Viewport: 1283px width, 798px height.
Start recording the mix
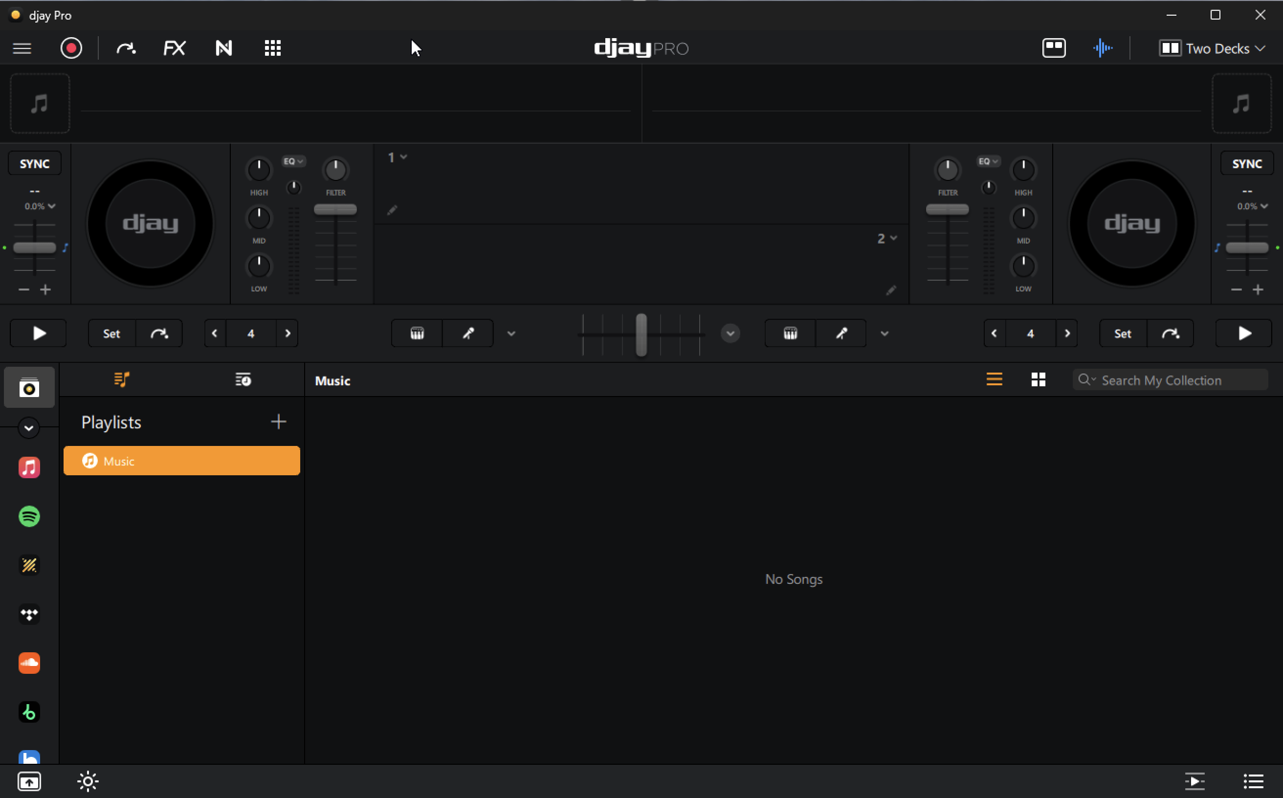(x=72, y=48)
